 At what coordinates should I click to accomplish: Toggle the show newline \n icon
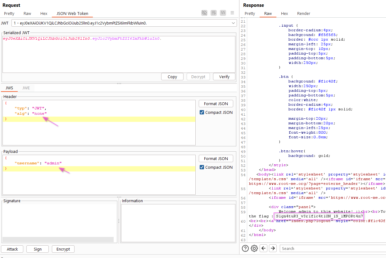click(x=223, y=13)
